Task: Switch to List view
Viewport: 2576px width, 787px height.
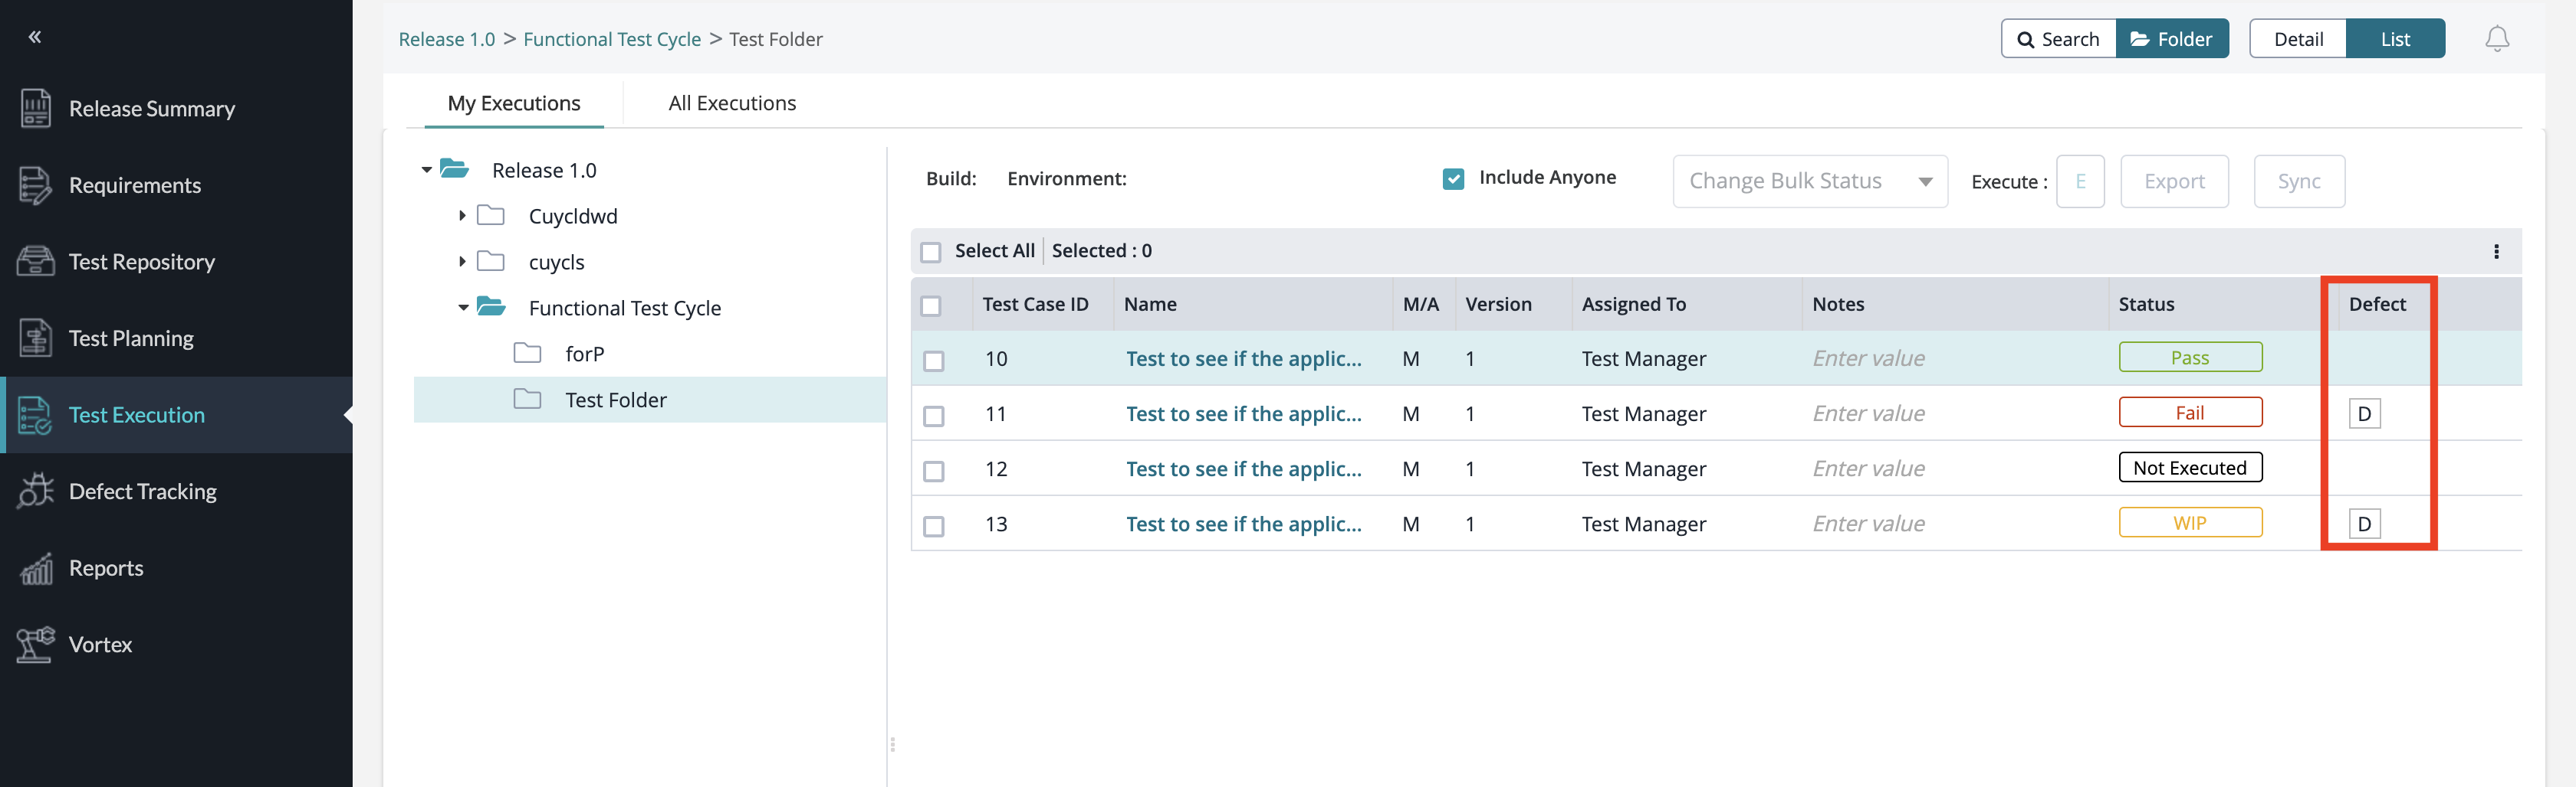Action: point(2394,39)
